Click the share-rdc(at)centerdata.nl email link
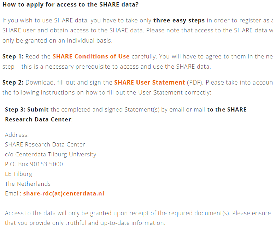273x229 pixels. point(63,194)
